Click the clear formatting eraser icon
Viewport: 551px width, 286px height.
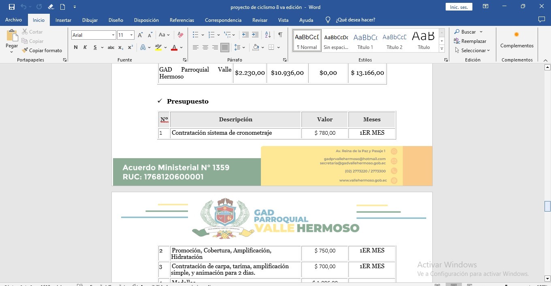[x=181, y=35]
